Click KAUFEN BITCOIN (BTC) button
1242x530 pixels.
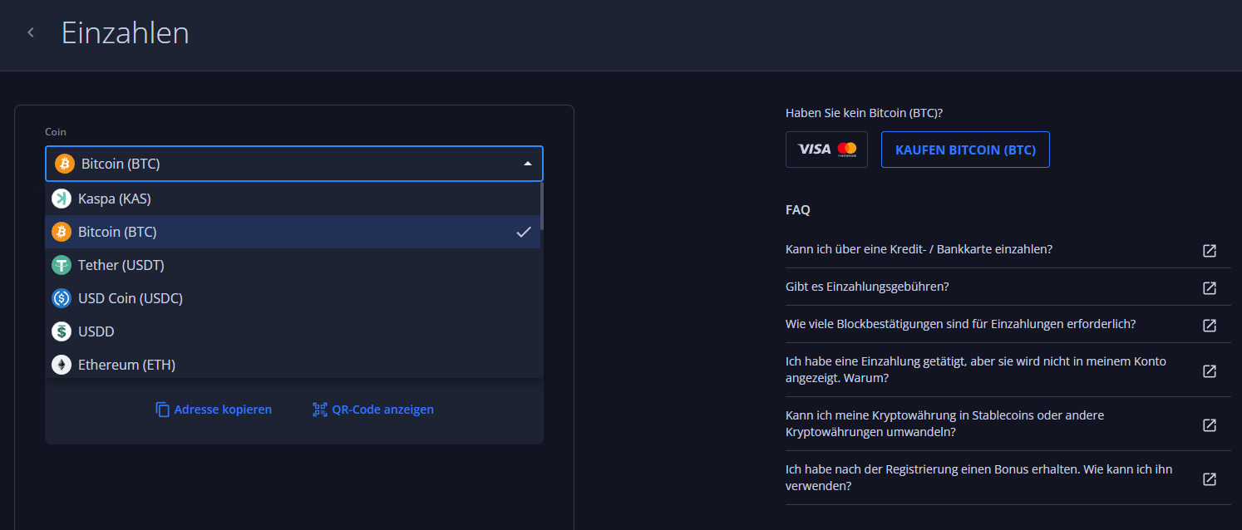pyautogui.click(x=965, y=150)
